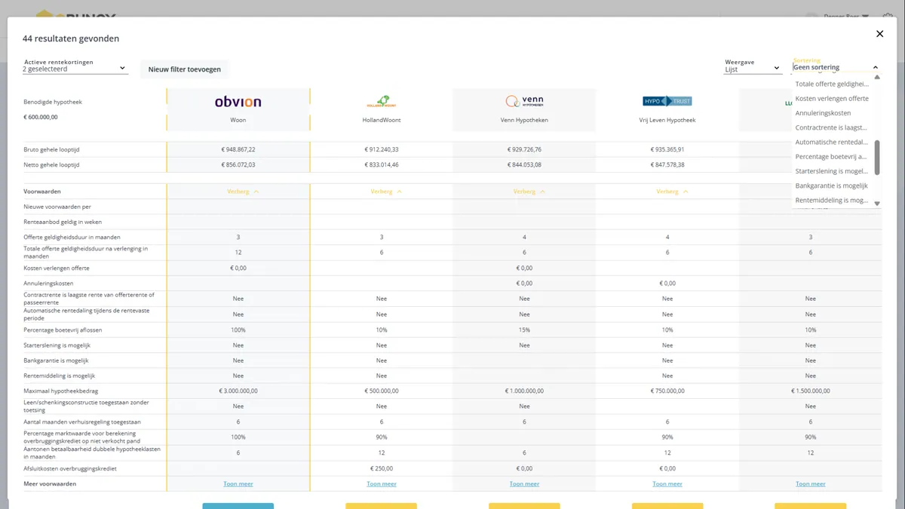Pick Bankgarantie is mogelijk in sort list
The width and height of the screenshot is (905, 509).
point(832,186)
